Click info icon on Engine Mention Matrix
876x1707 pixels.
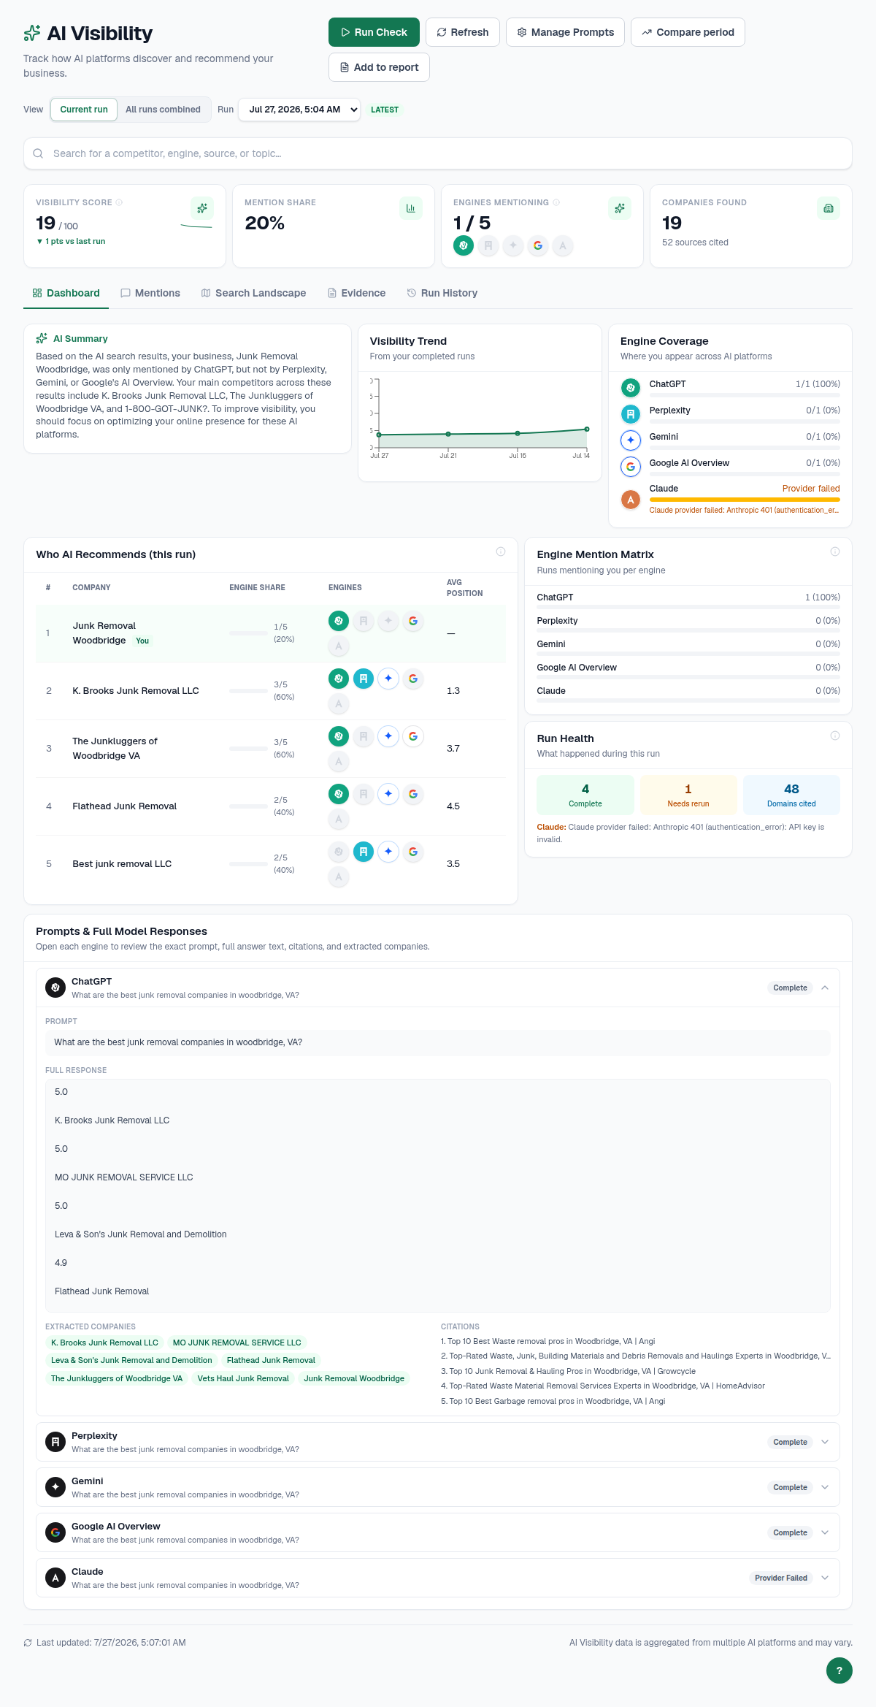(x=835, y=551)
